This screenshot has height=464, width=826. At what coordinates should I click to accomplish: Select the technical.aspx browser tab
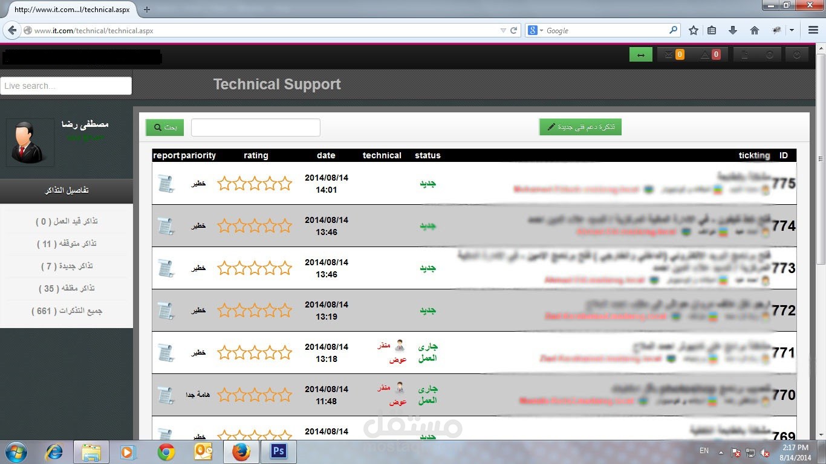click(72, 10)
